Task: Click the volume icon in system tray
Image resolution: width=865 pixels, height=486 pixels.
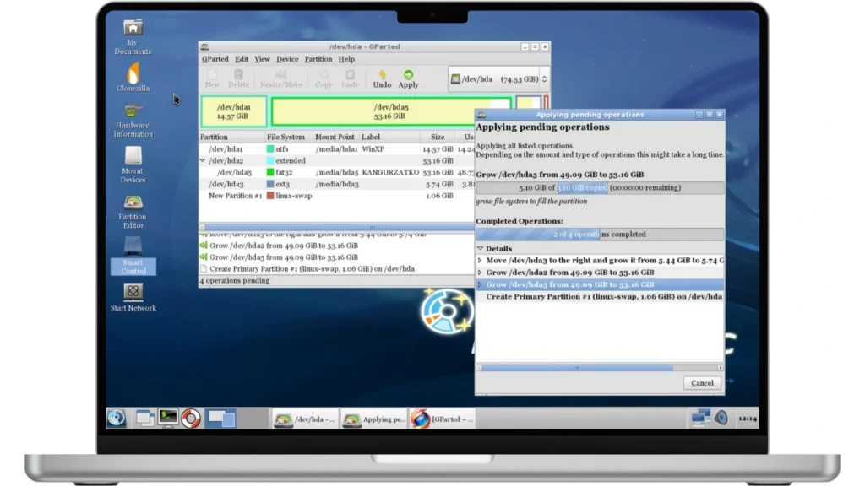Action: tap(721, 417)
